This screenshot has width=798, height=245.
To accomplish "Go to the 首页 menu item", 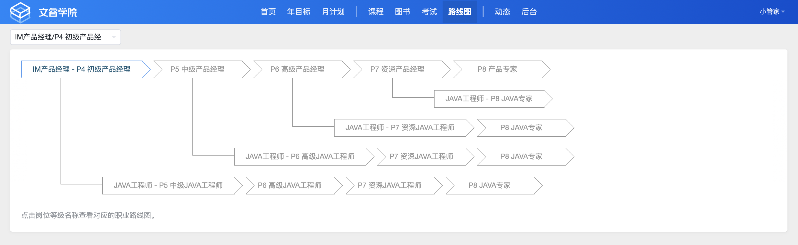I will point(268,12).
